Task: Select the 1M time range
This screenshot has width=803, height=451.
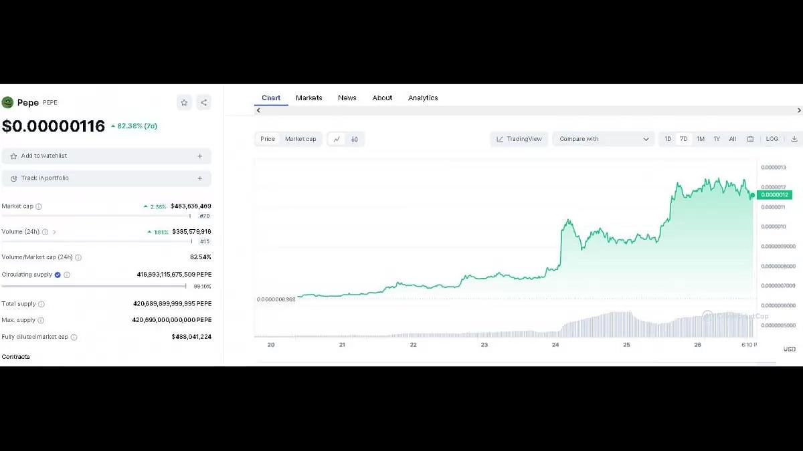Action: [701, 139]
